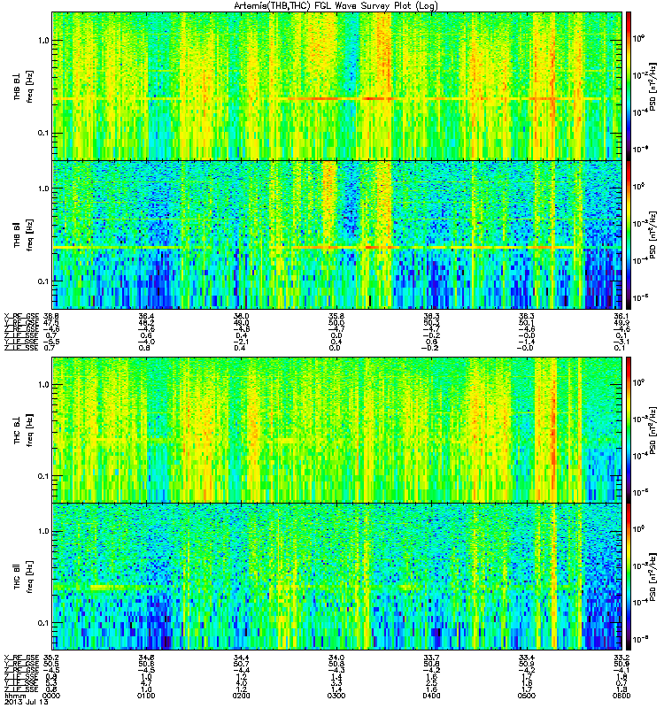Click the 0.1 tick label of THC B-parallel panel
This screenshot has width=664, height=708.
pyautogui.click(x=43, y=623)
